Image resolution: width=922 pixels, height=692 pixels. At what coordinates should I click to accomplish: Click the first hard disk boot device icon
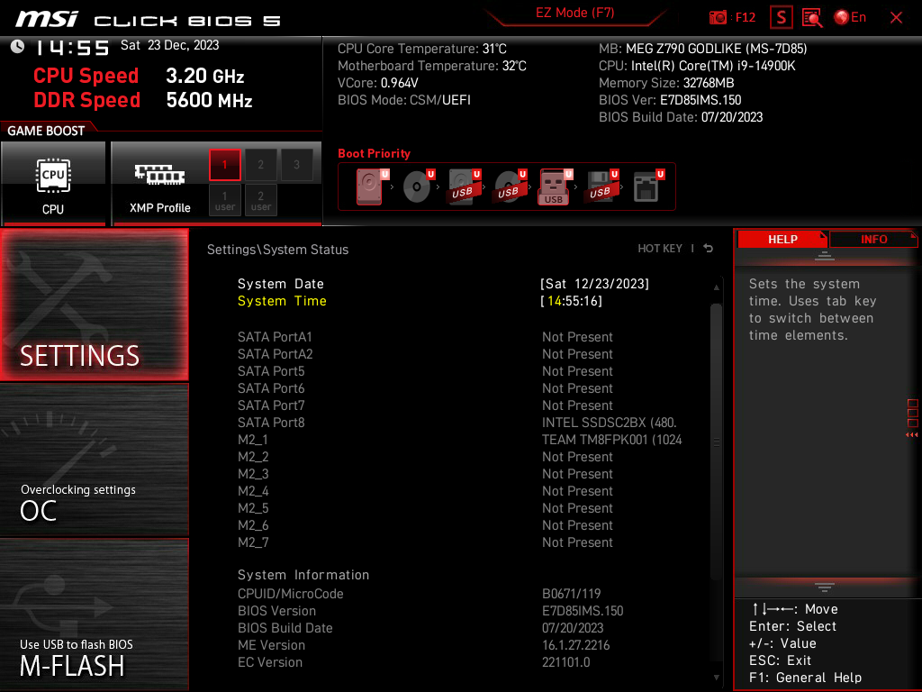pyautogui.click(x=371, y=187)
